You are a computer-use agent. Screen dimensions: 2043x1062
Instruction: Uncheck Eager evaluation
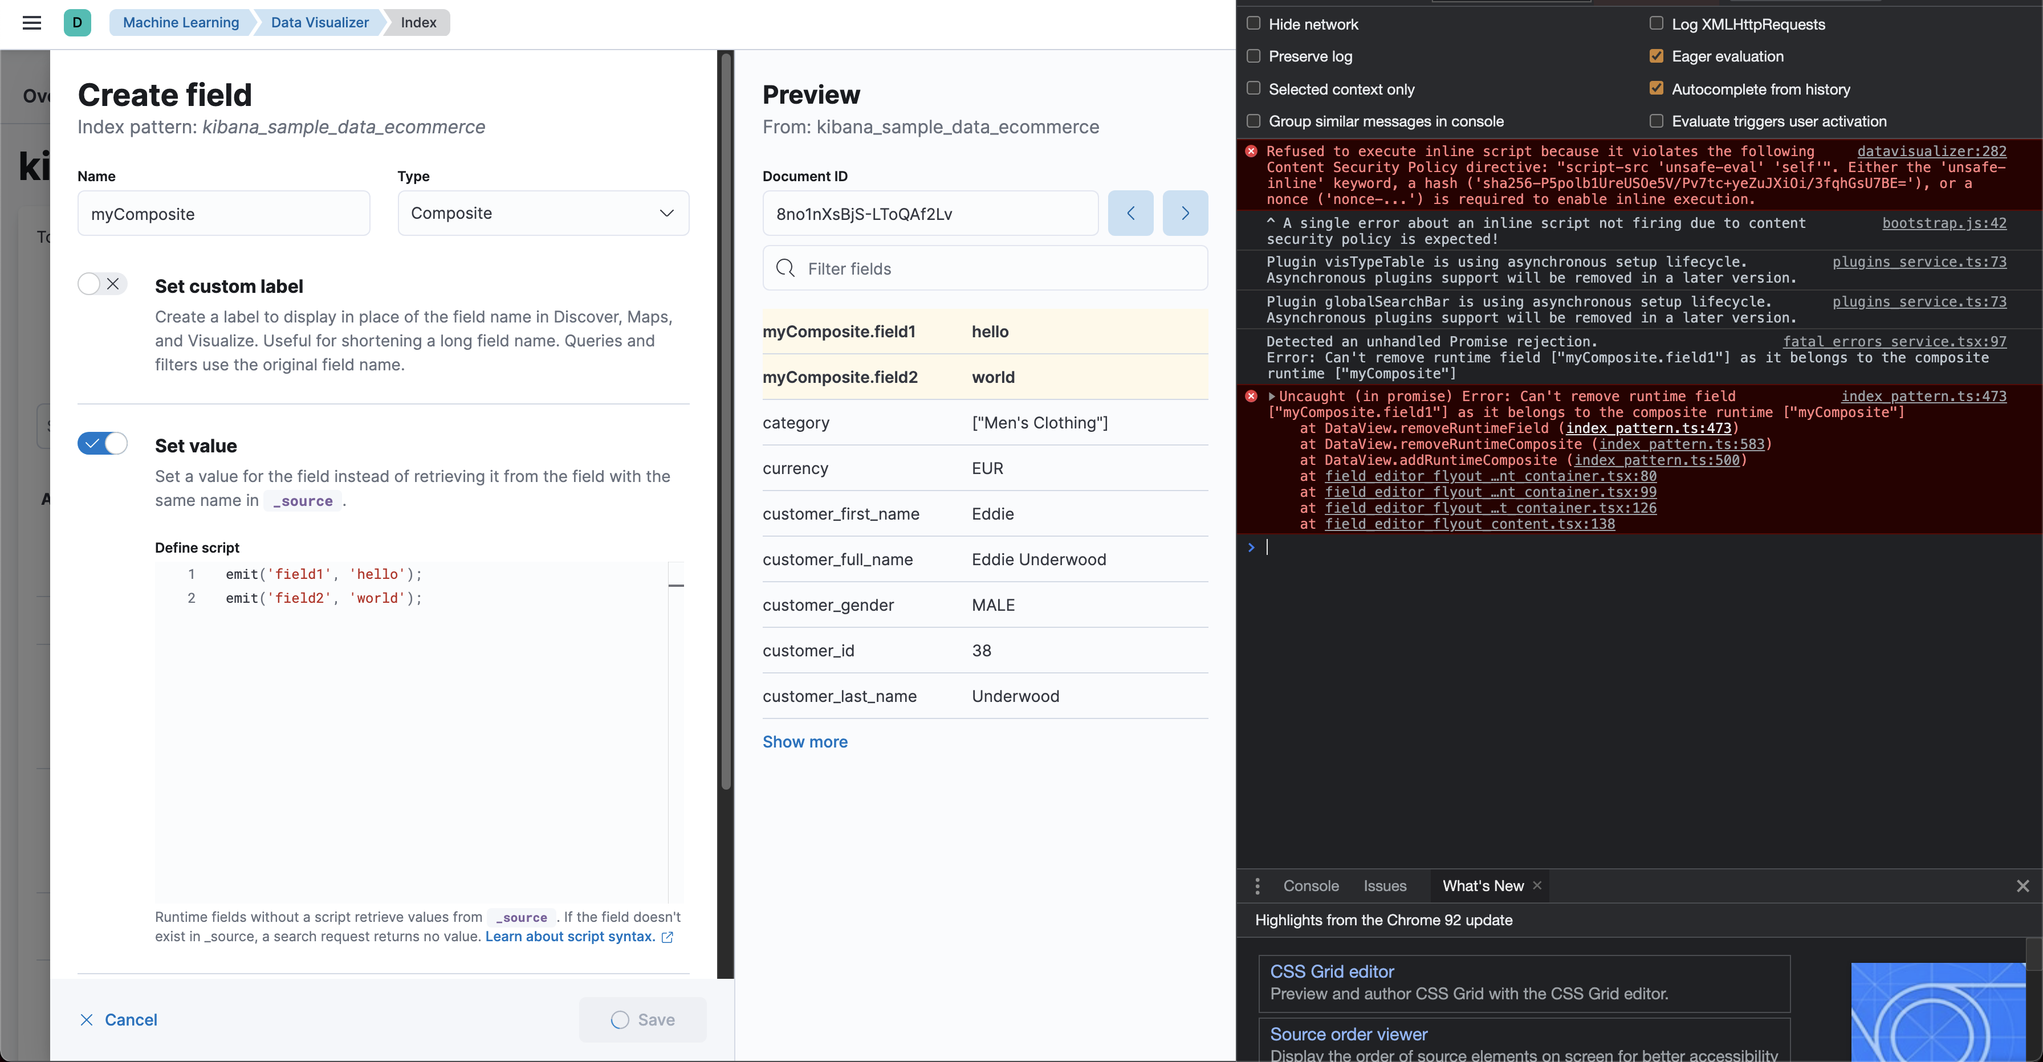point(1657,55)
